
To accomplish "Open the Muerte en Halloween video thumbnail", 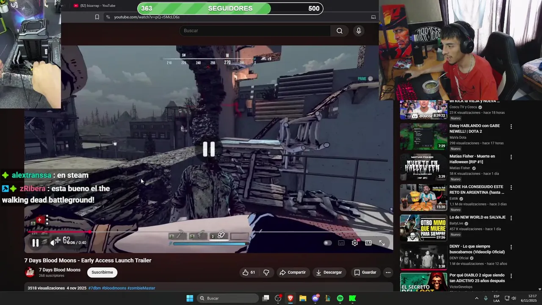I will point(423,167).
